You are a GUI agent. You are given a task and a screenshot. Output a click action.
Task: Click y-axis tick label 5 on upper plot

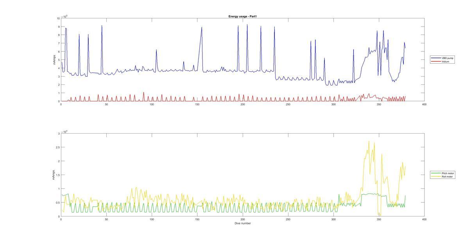(59, 60)
